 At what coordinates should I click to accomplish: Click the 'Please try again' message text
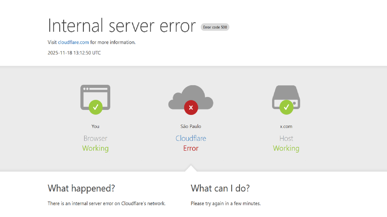(x=226, y=203)
